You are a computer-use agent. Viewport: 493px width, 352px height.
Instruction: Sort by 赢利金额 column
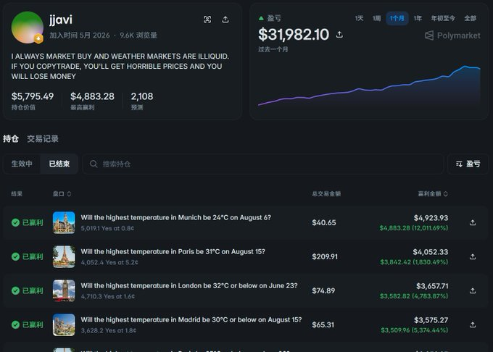[433, 193]
